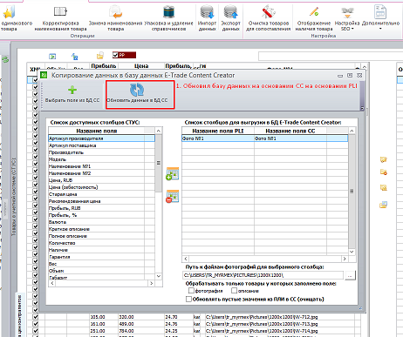
Task: Click Отображение наличия товара ribbon icon
Action: 314,12
